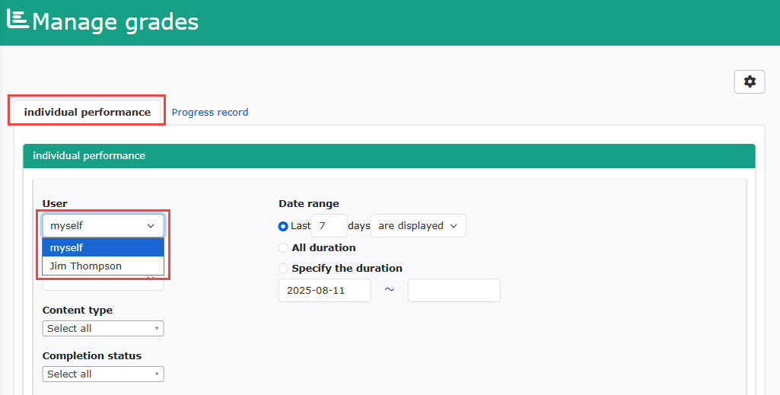This screenshot has width=780, height=395.
Task: Select the Specify the duration radio button
Action: [283, 269]
